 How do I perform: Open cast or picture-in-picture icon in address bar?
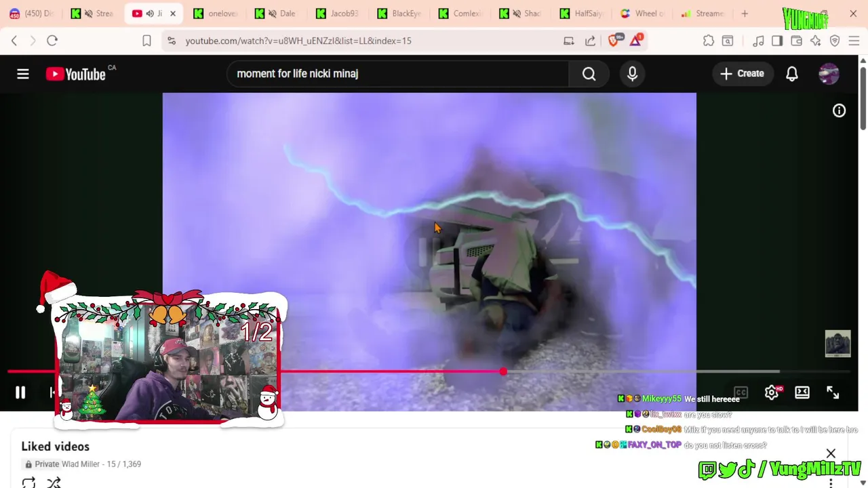pos(569,41)
